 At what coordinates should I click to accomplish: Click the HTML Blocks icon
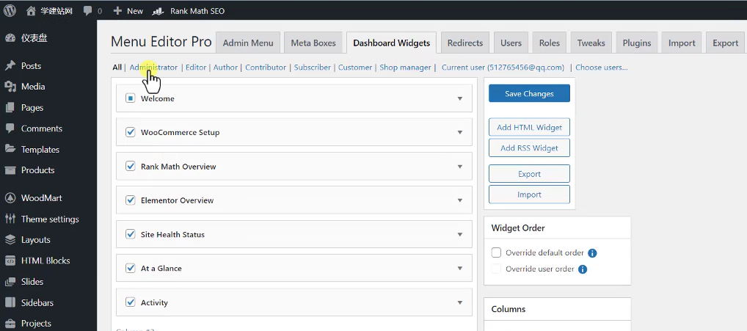pyautogui.click(x=10, y=261)
